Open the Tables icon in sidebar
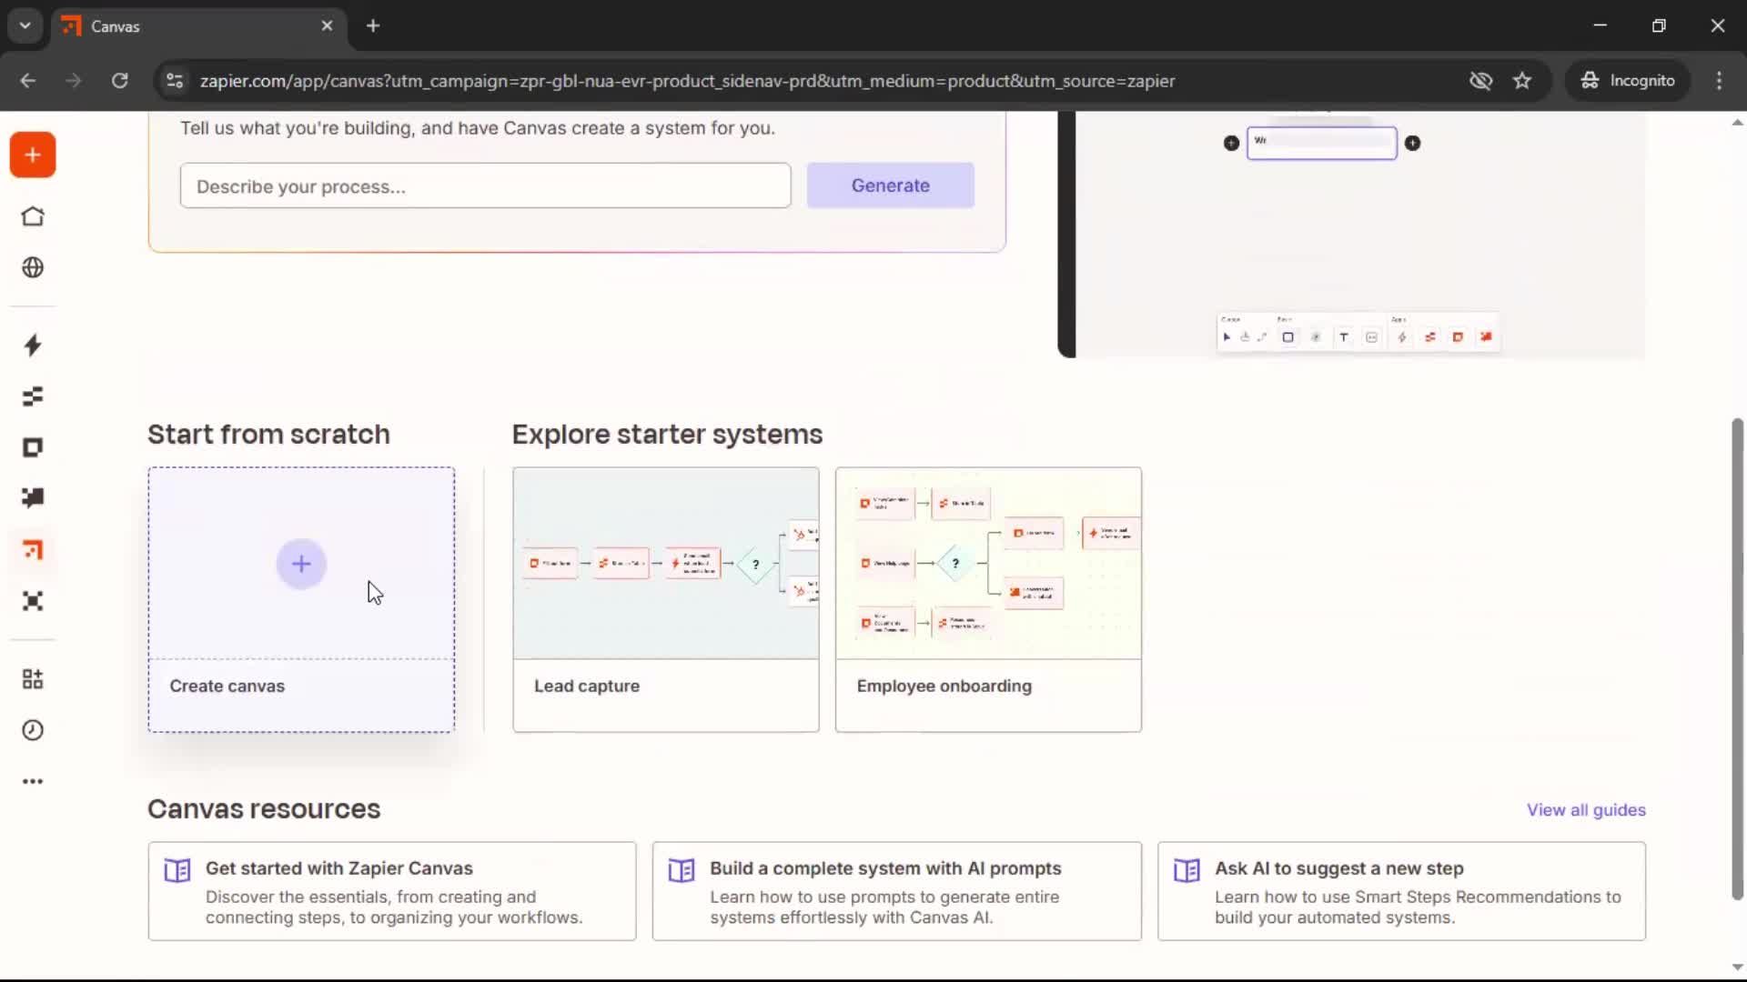This screenshot has width=1747, height=982. click(x=33, y=396)
